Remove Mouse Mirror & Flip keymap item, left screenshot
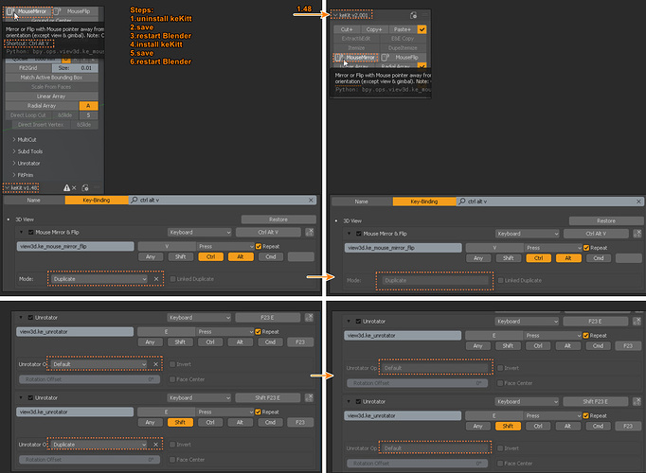The width and height of the screenshot is (646, 473). point(310,233)
